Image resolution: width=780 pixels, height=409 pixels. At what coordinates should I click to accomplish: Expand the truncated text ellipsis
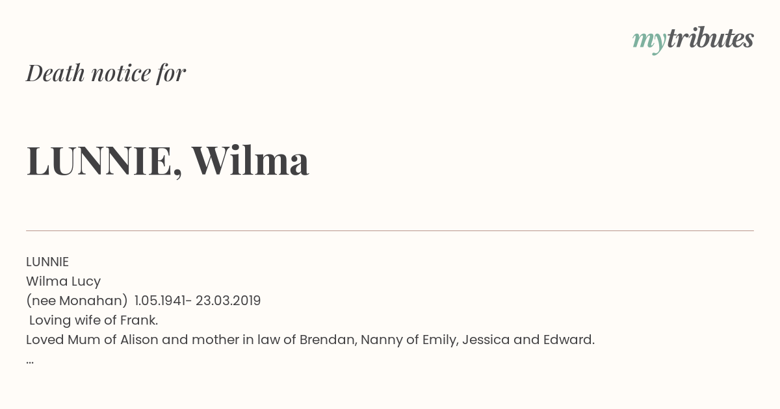pyautogui.click(x=30, y=360)
